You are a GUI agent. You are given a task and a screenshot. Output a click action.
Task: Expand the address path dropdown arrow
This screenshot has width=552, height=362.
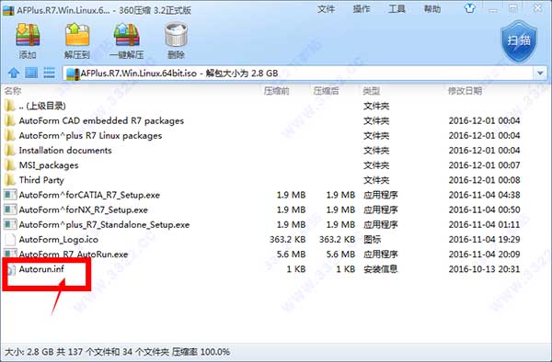(540, 74)
